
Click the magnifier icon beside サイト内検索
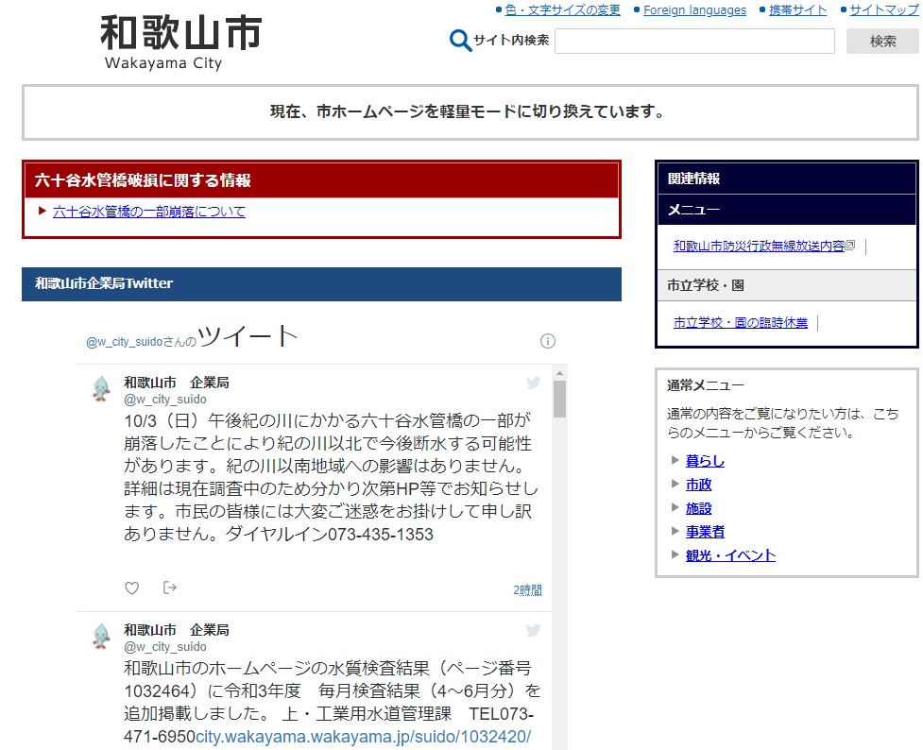(x=460, y=41)
